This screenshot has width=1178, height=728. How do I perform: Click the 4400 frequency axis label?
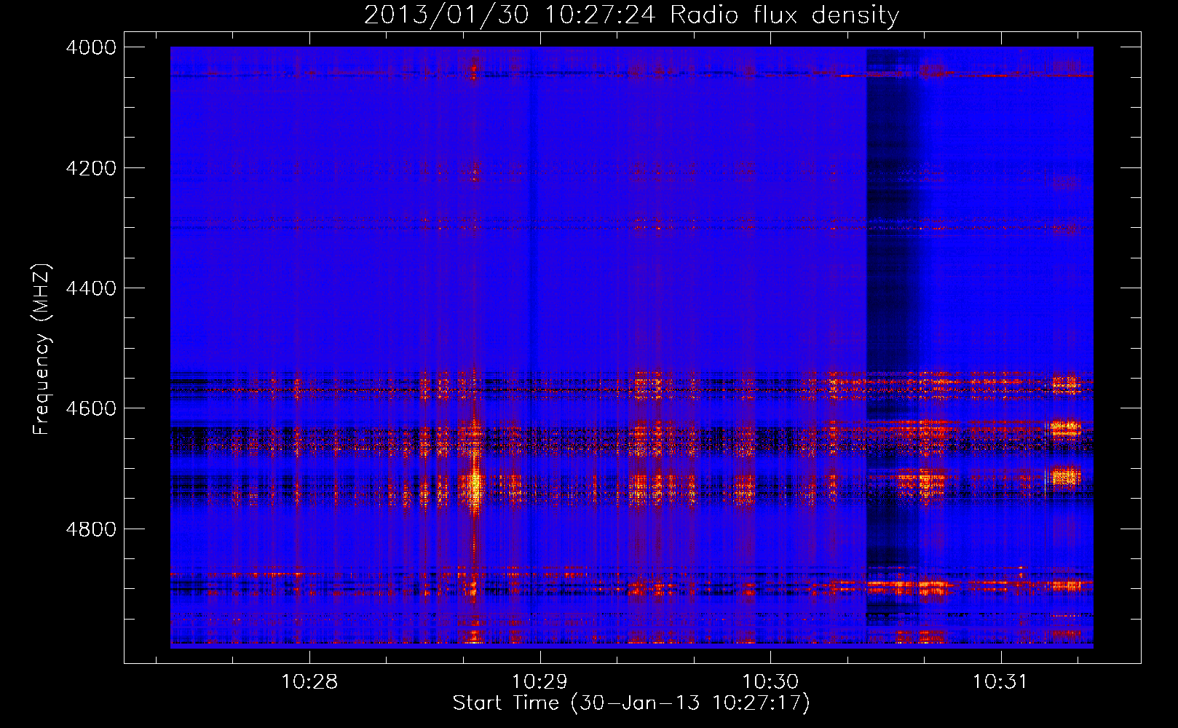click(91, 288)
